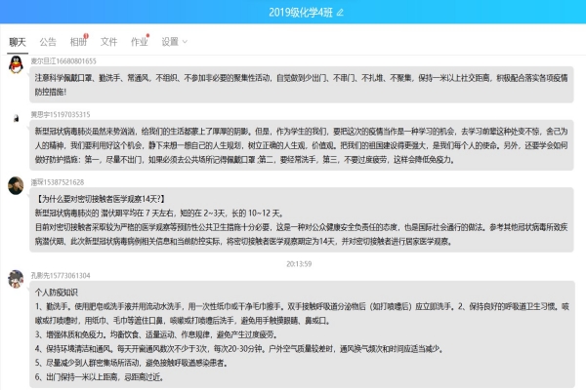Open the 相册 tab
This screenshot has width=586, height=390.
coord(78,42)
